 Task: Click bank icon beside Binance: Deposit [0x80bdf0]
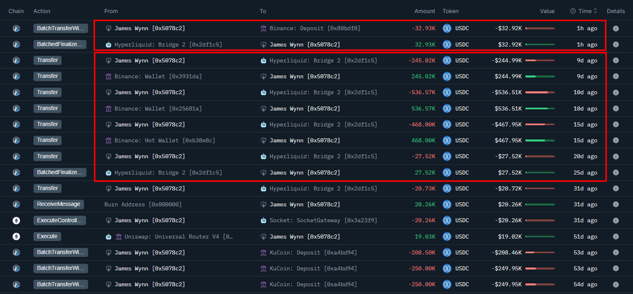coord(263,29)
